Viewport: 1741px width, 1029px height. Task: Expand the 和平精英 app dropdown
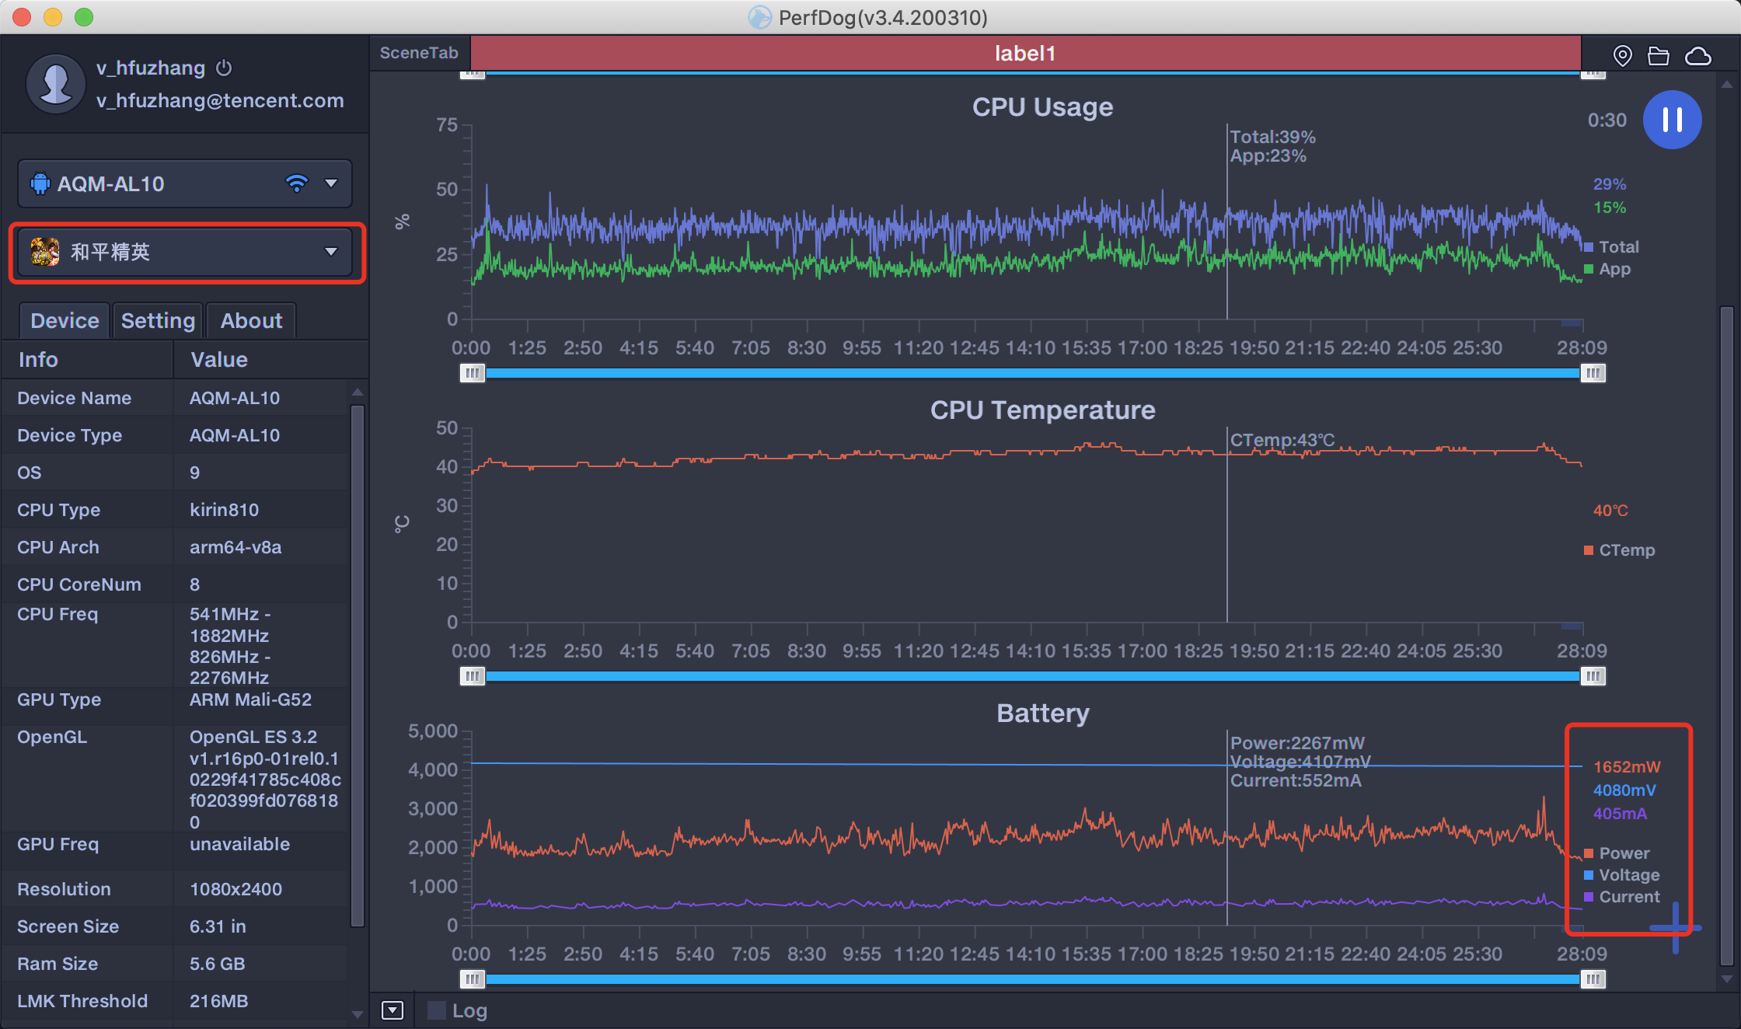[185, 252]
